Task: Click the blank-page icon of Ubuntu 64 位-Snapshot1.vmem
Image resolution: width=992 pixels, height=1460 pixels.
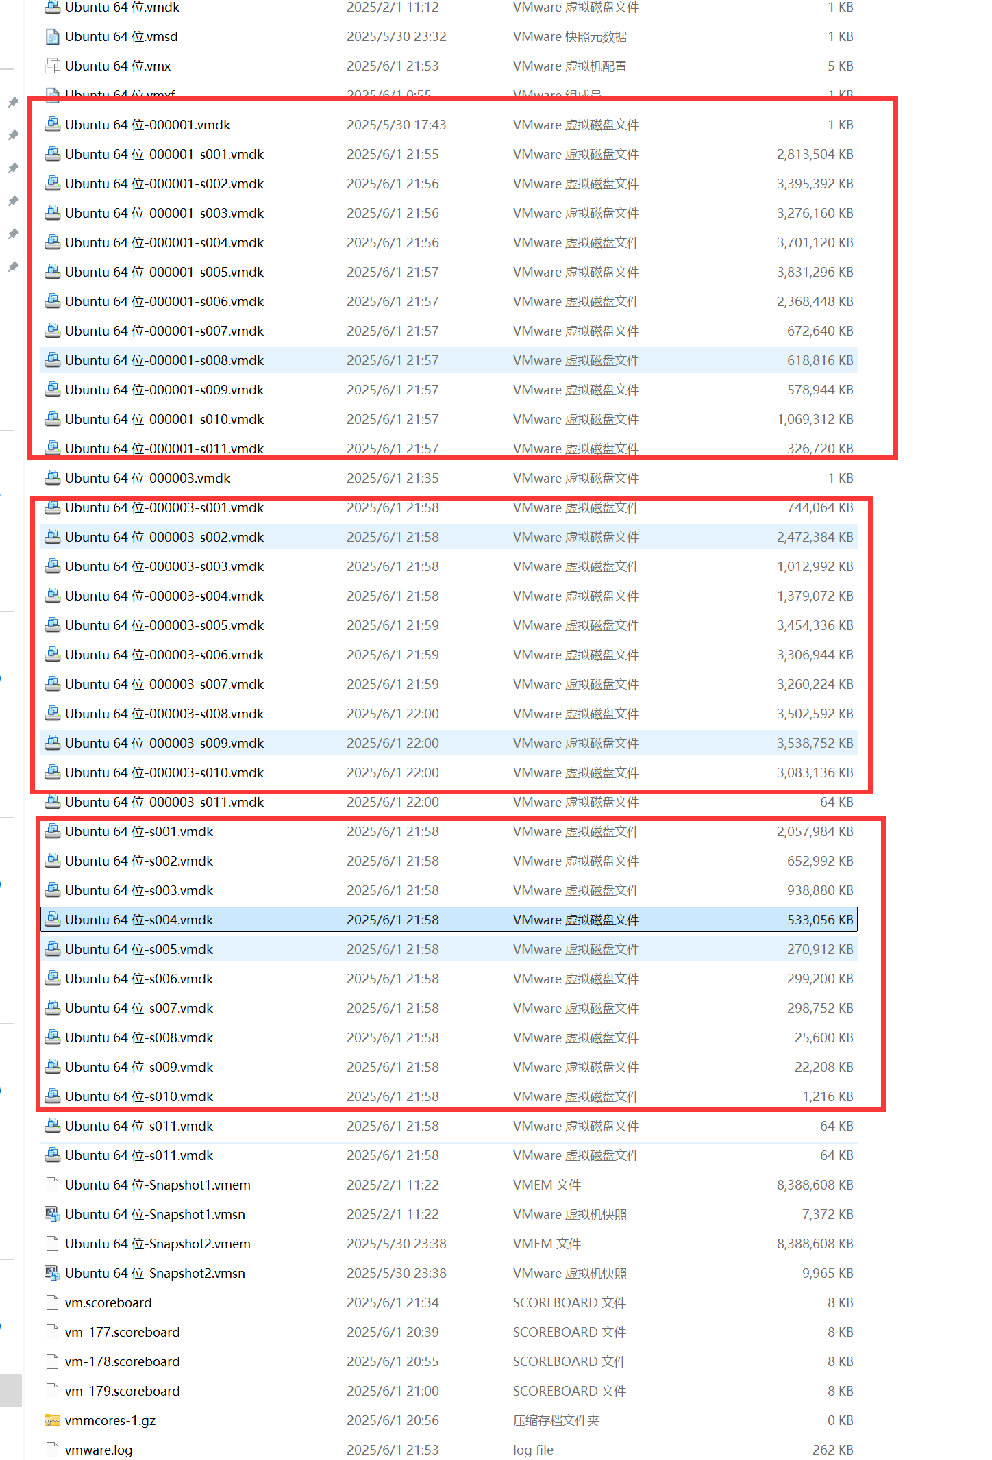Action: (x=52, y=1185)
